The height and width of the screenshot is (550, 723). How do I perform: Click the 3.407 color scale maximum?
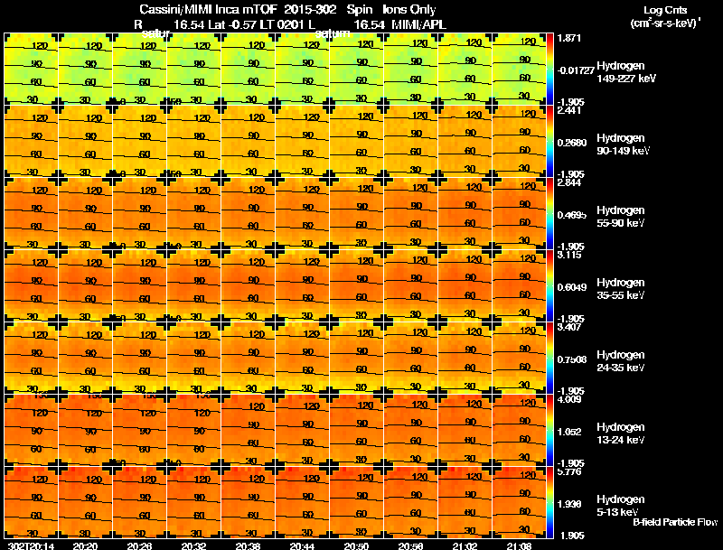[569, 327]
